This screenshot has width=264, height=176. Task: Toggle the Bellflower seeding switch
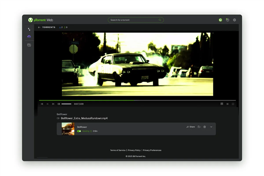pyautogui.click(x=79, y=131)
